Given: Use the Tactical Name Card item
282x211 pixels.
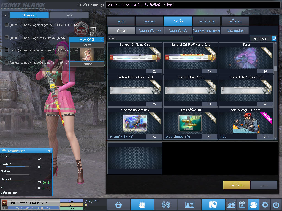Looking at the screenshot, I should 209,104.
